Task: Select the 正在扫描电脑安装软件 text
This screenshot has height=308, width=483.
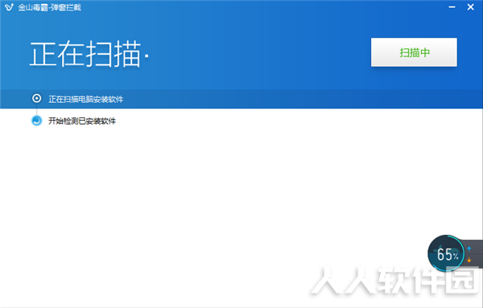Action: (85, 99)
